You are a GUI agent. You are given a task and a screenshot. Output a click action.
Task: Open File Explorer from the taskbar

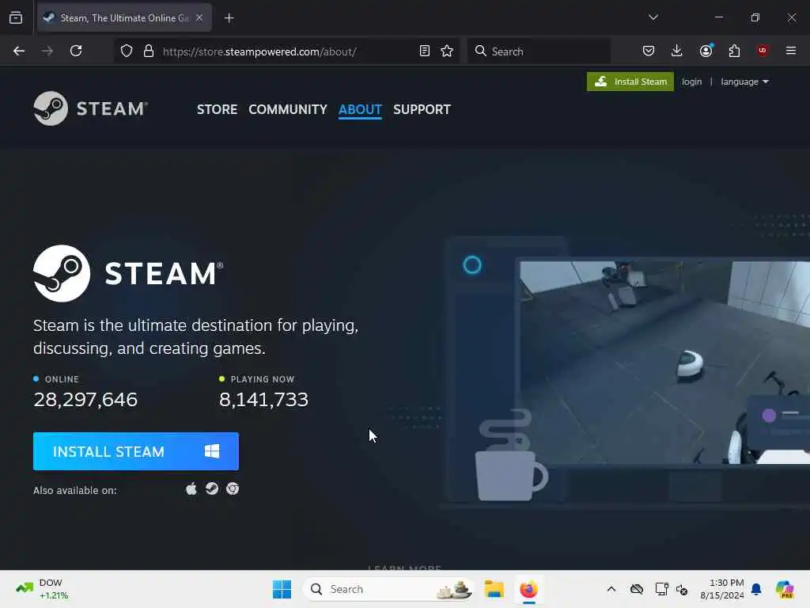pos(494,589)
